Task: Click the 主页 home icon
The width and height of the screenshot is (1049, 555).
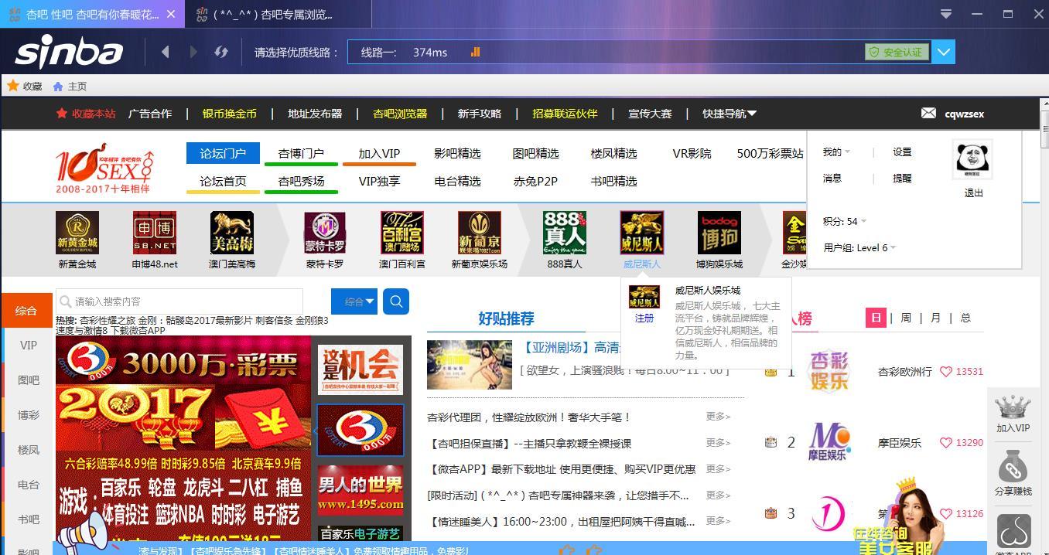Action: (58, 87)
